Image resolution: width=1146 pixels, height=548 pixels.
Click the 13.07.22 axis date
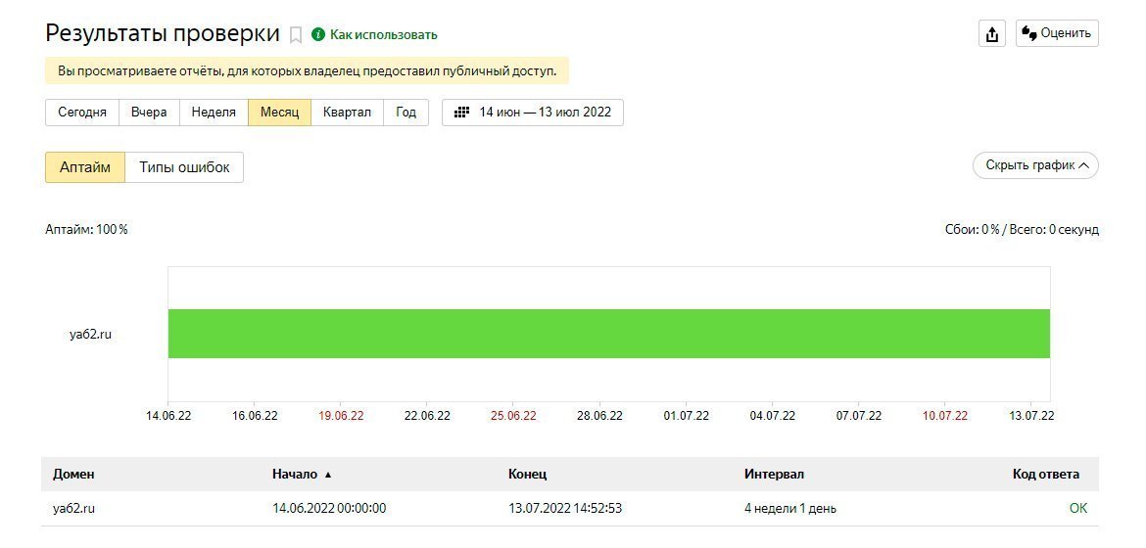point(1031,416)
